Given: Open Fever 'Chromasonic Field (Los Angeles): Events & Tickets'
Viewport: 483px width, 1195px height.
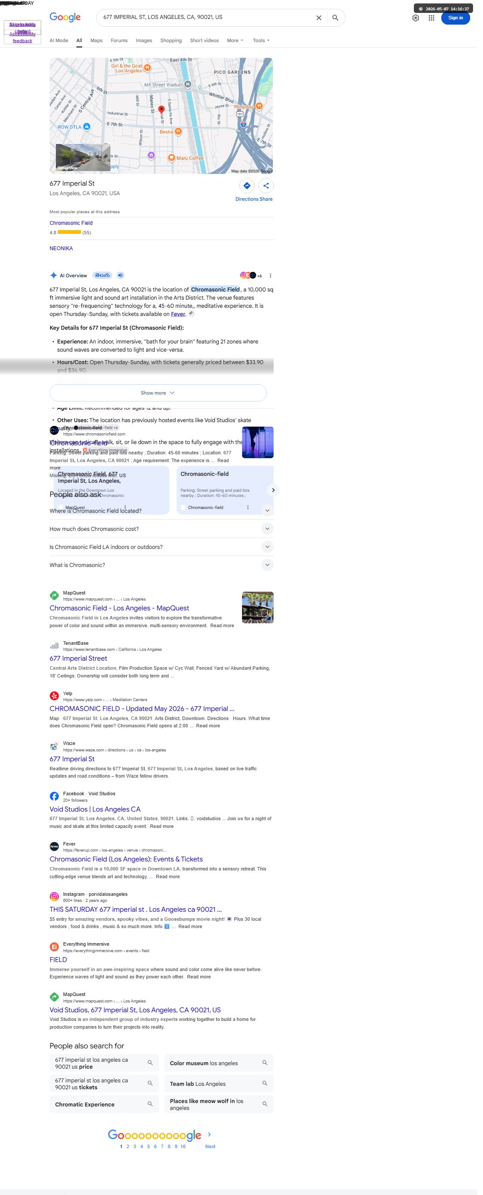Looking at the screenshot, I should click(x=126, y=859).
